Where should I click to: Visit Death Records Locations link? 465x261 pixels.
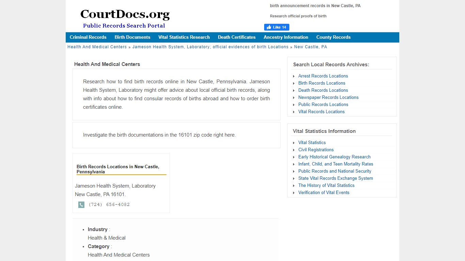323,90
